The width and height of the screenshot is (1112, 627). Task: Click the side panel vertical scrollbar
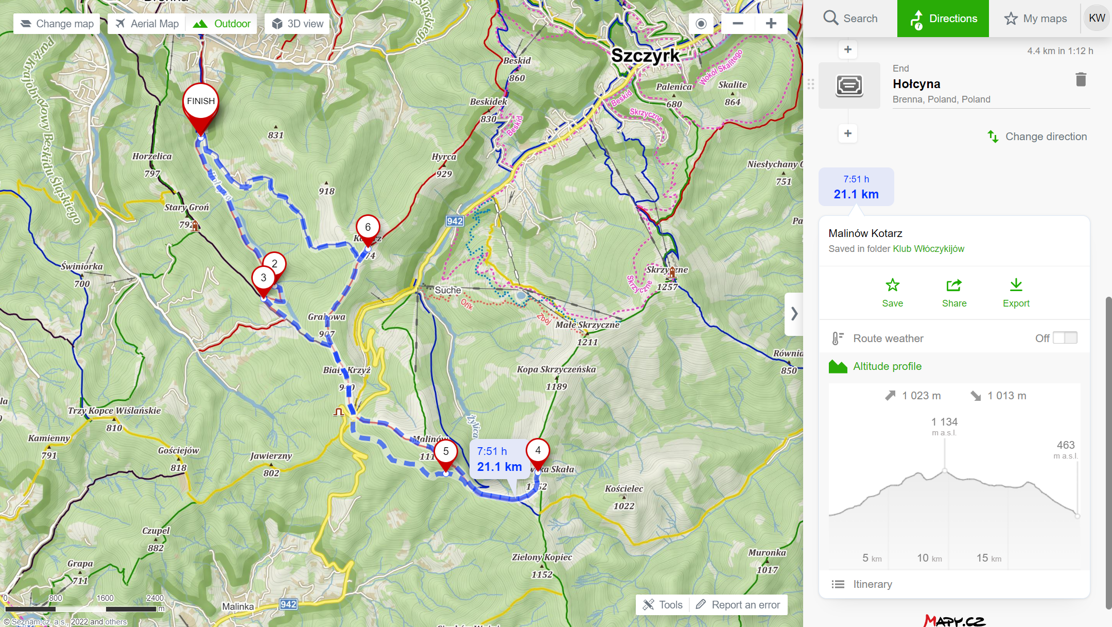tap(1108, 452)
